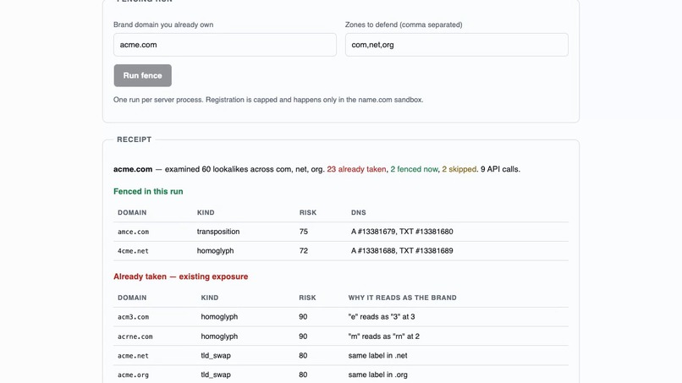Click the RECEIPT section legend

pos(134,140)
